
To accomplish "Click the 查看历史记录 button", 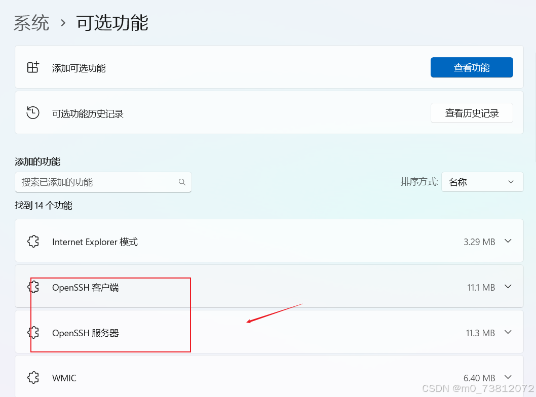I will [471, 113].
